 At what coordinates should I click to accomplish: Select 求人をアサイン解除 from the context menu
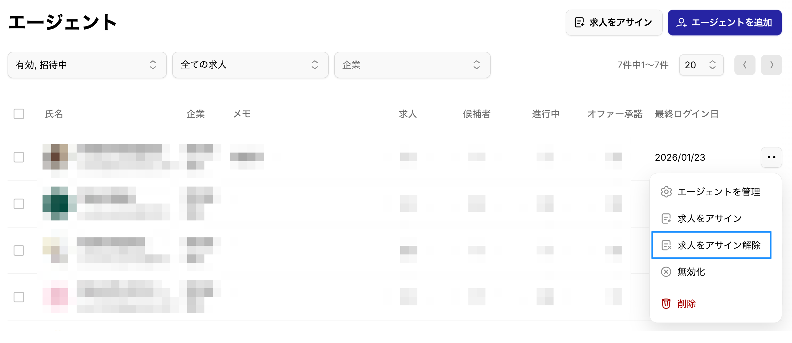[x=718, y=245]
